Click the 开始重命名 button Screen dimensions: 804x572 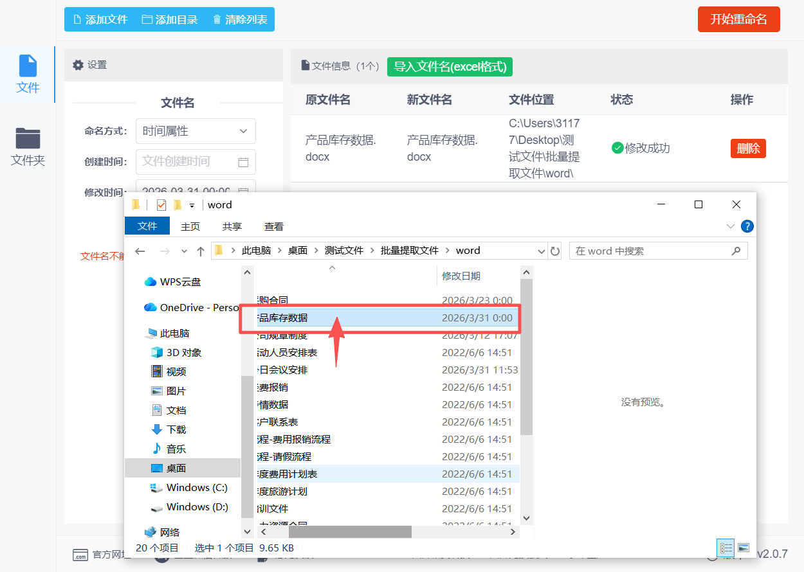[x=738, y=19]
